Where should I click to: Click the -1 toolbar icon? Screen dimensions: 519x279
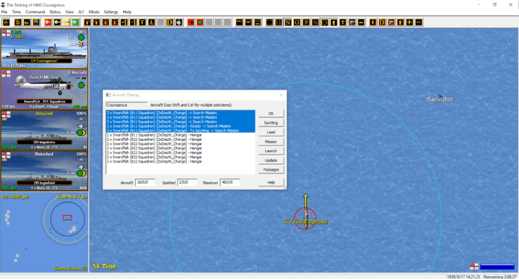133,22
